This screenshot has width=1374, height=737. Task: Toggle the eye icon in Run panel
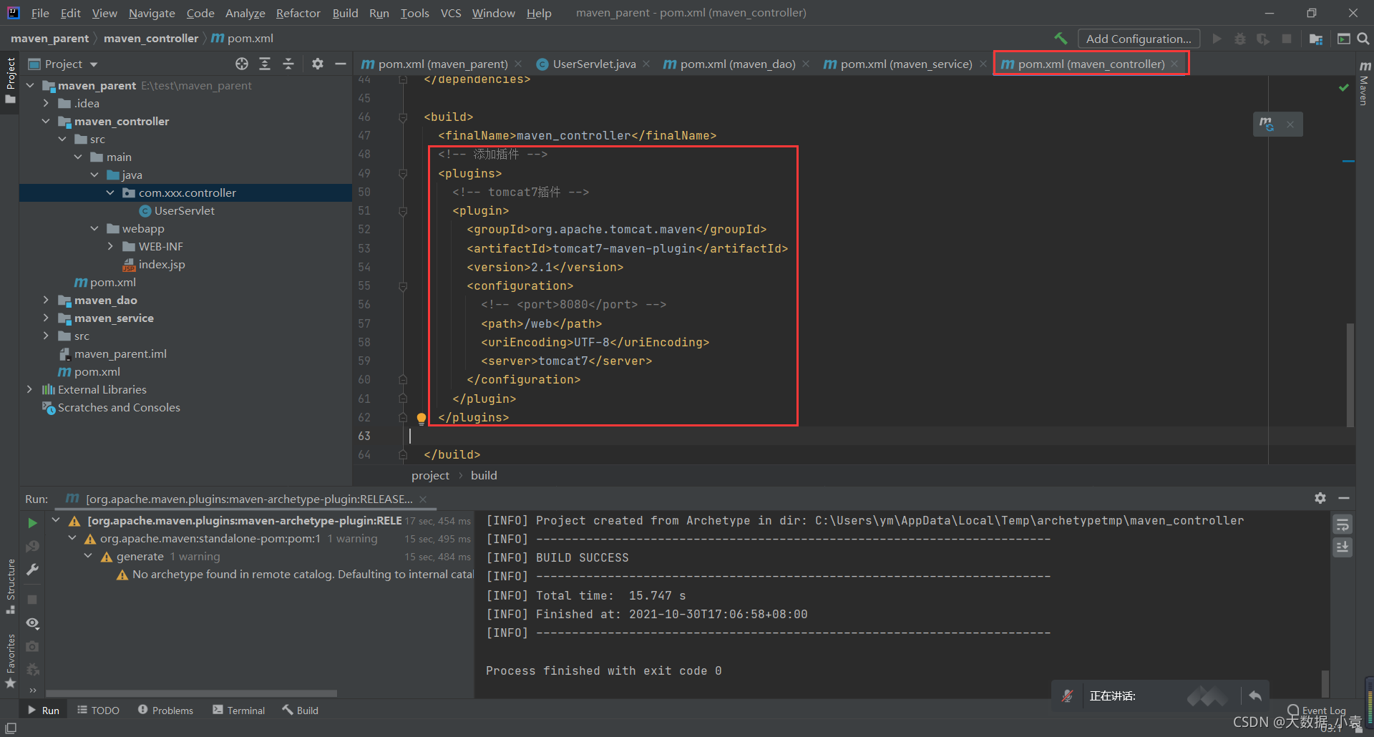[x=32, y=623]
